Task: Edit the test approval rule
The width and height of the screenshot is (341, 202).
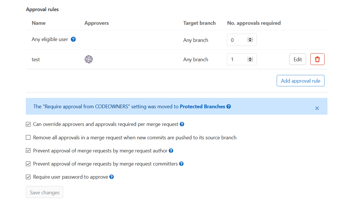Action: click(297, 59)
